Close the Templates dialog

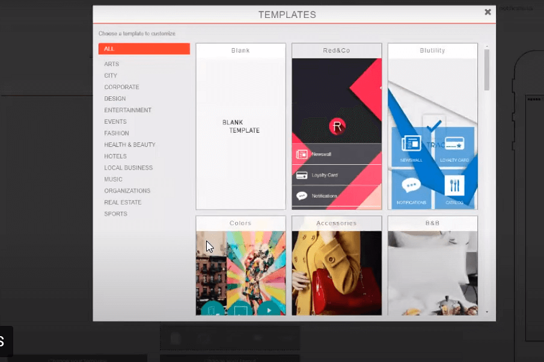487,12
